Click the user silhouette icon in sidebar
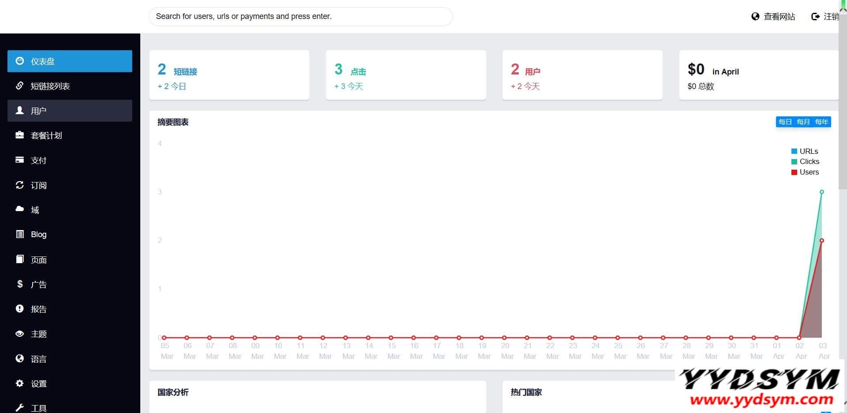 tap(19, 110)
